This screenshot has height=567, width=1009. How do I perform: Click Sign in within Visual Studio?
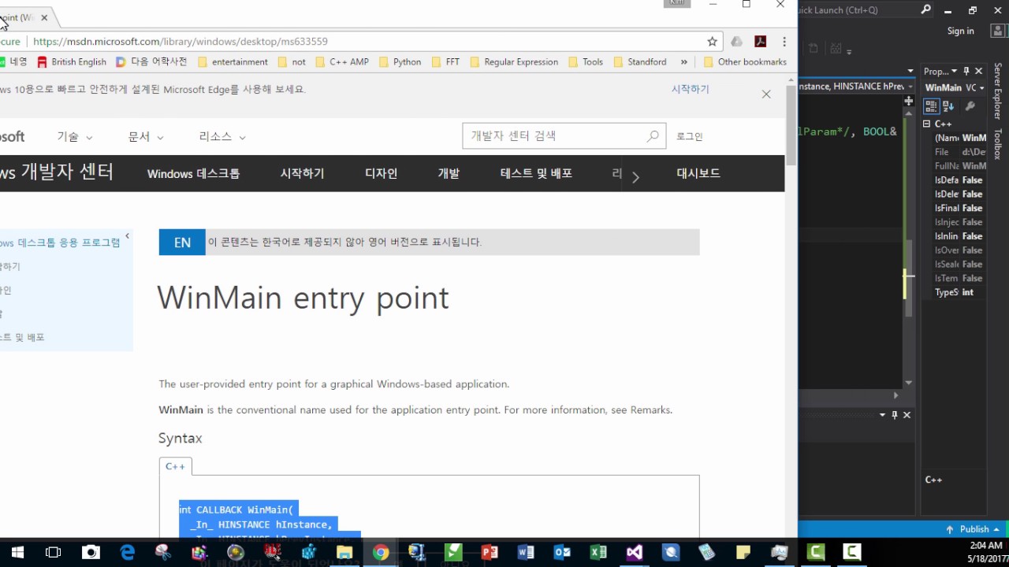(x=961, y=31)
